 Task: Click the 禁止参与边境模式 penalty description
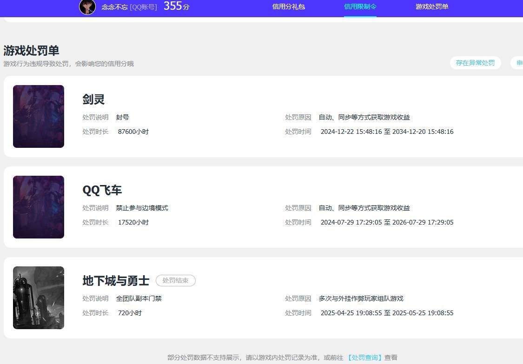click(x=142, y=208)
